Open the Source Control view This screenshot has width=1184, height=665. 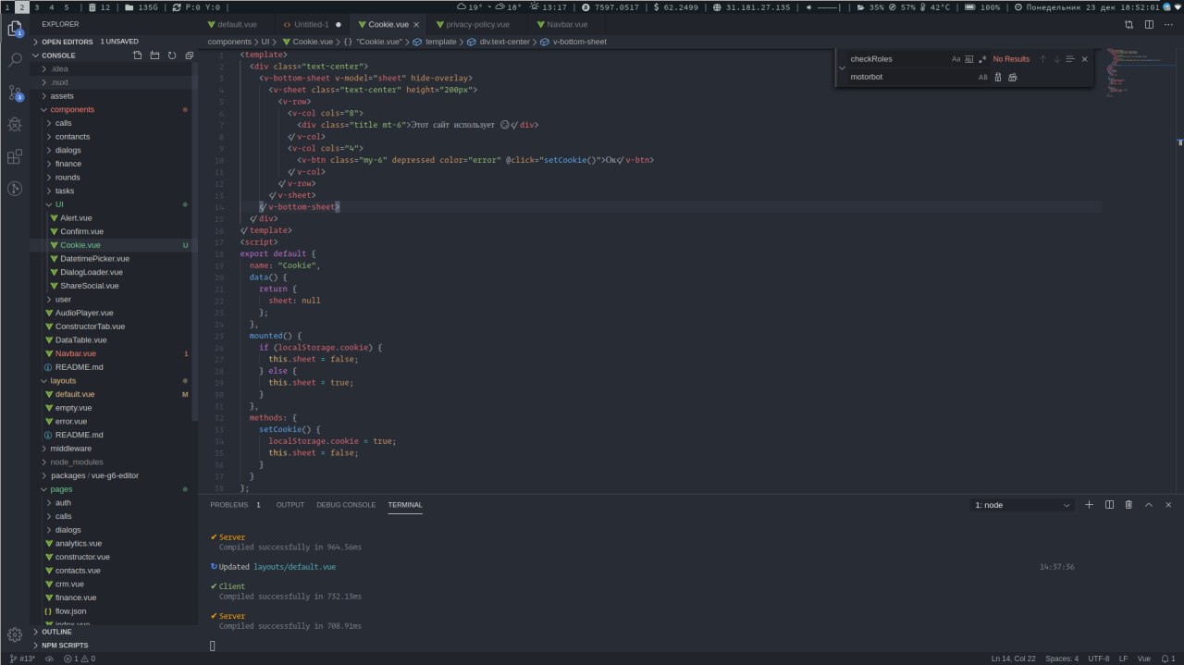pos(15,92)
